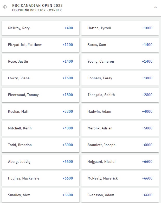The height and width of the screenshot is (203, 161).
Task: Pick Shane Lowry at +1600
Action: [40, 78]
